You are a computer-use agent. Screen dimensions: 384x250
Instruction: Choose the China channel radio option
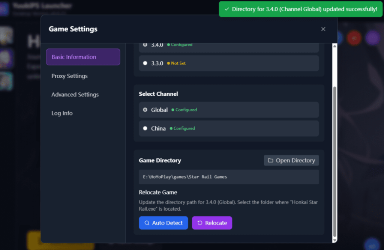coord(145,128)
